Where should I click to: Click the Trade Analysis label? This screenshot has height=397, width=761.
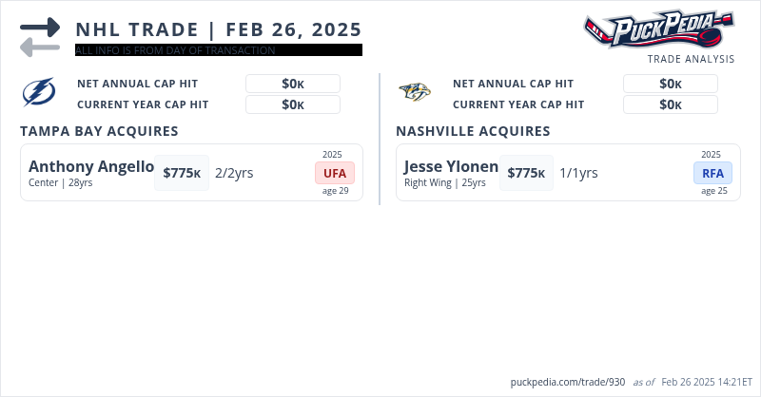coord(691,59)
